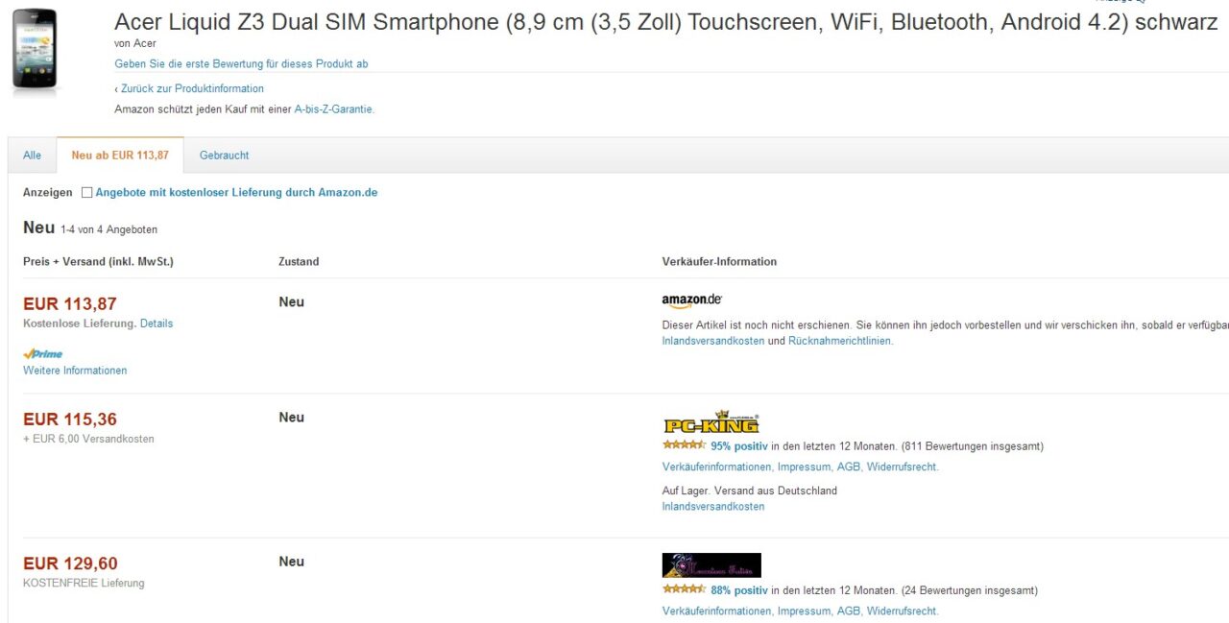Open the Rücknahmerichtlinien link
The image size is (1229, 623).
(839, 341)
